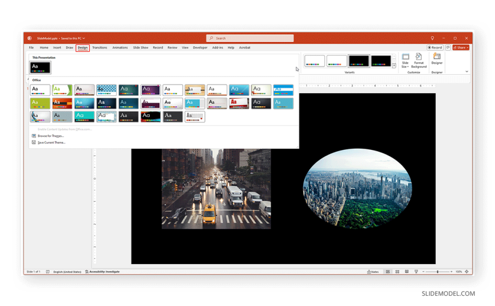This screenshot has height=306, width=495.
Task: Click the zoom out minus button
Action: [x=423, y=271]
